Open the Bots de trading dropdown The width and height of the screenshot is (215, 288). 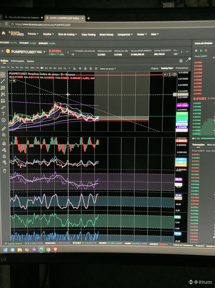(68, 34)
